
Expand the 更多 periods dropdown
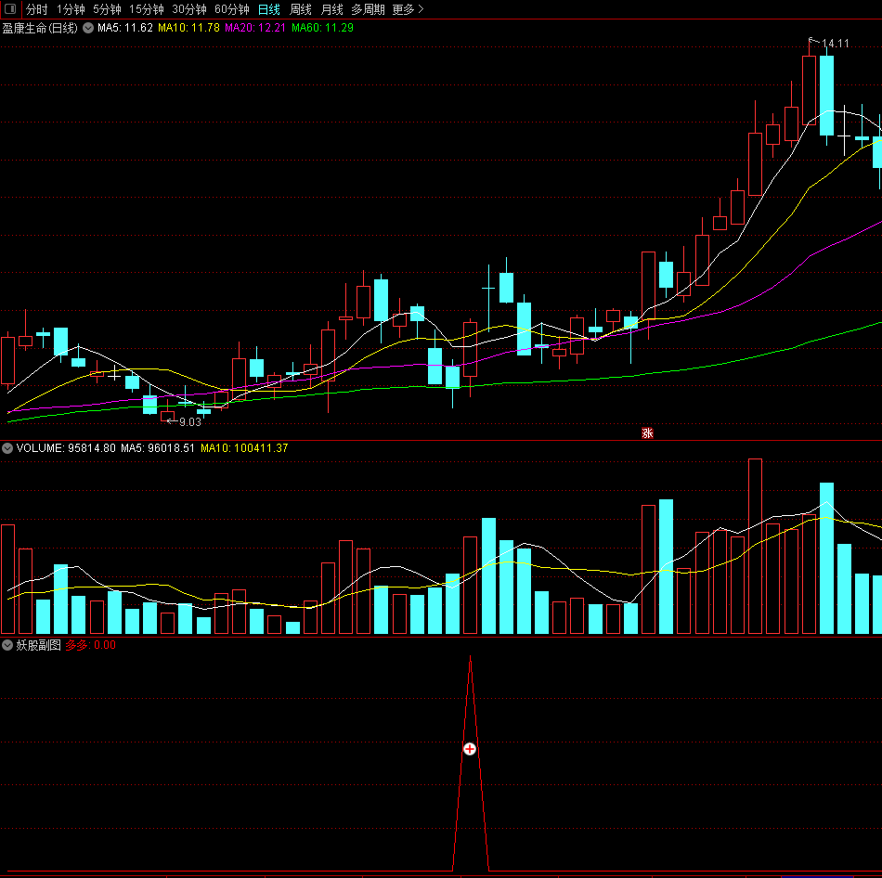tap(408, 9)
